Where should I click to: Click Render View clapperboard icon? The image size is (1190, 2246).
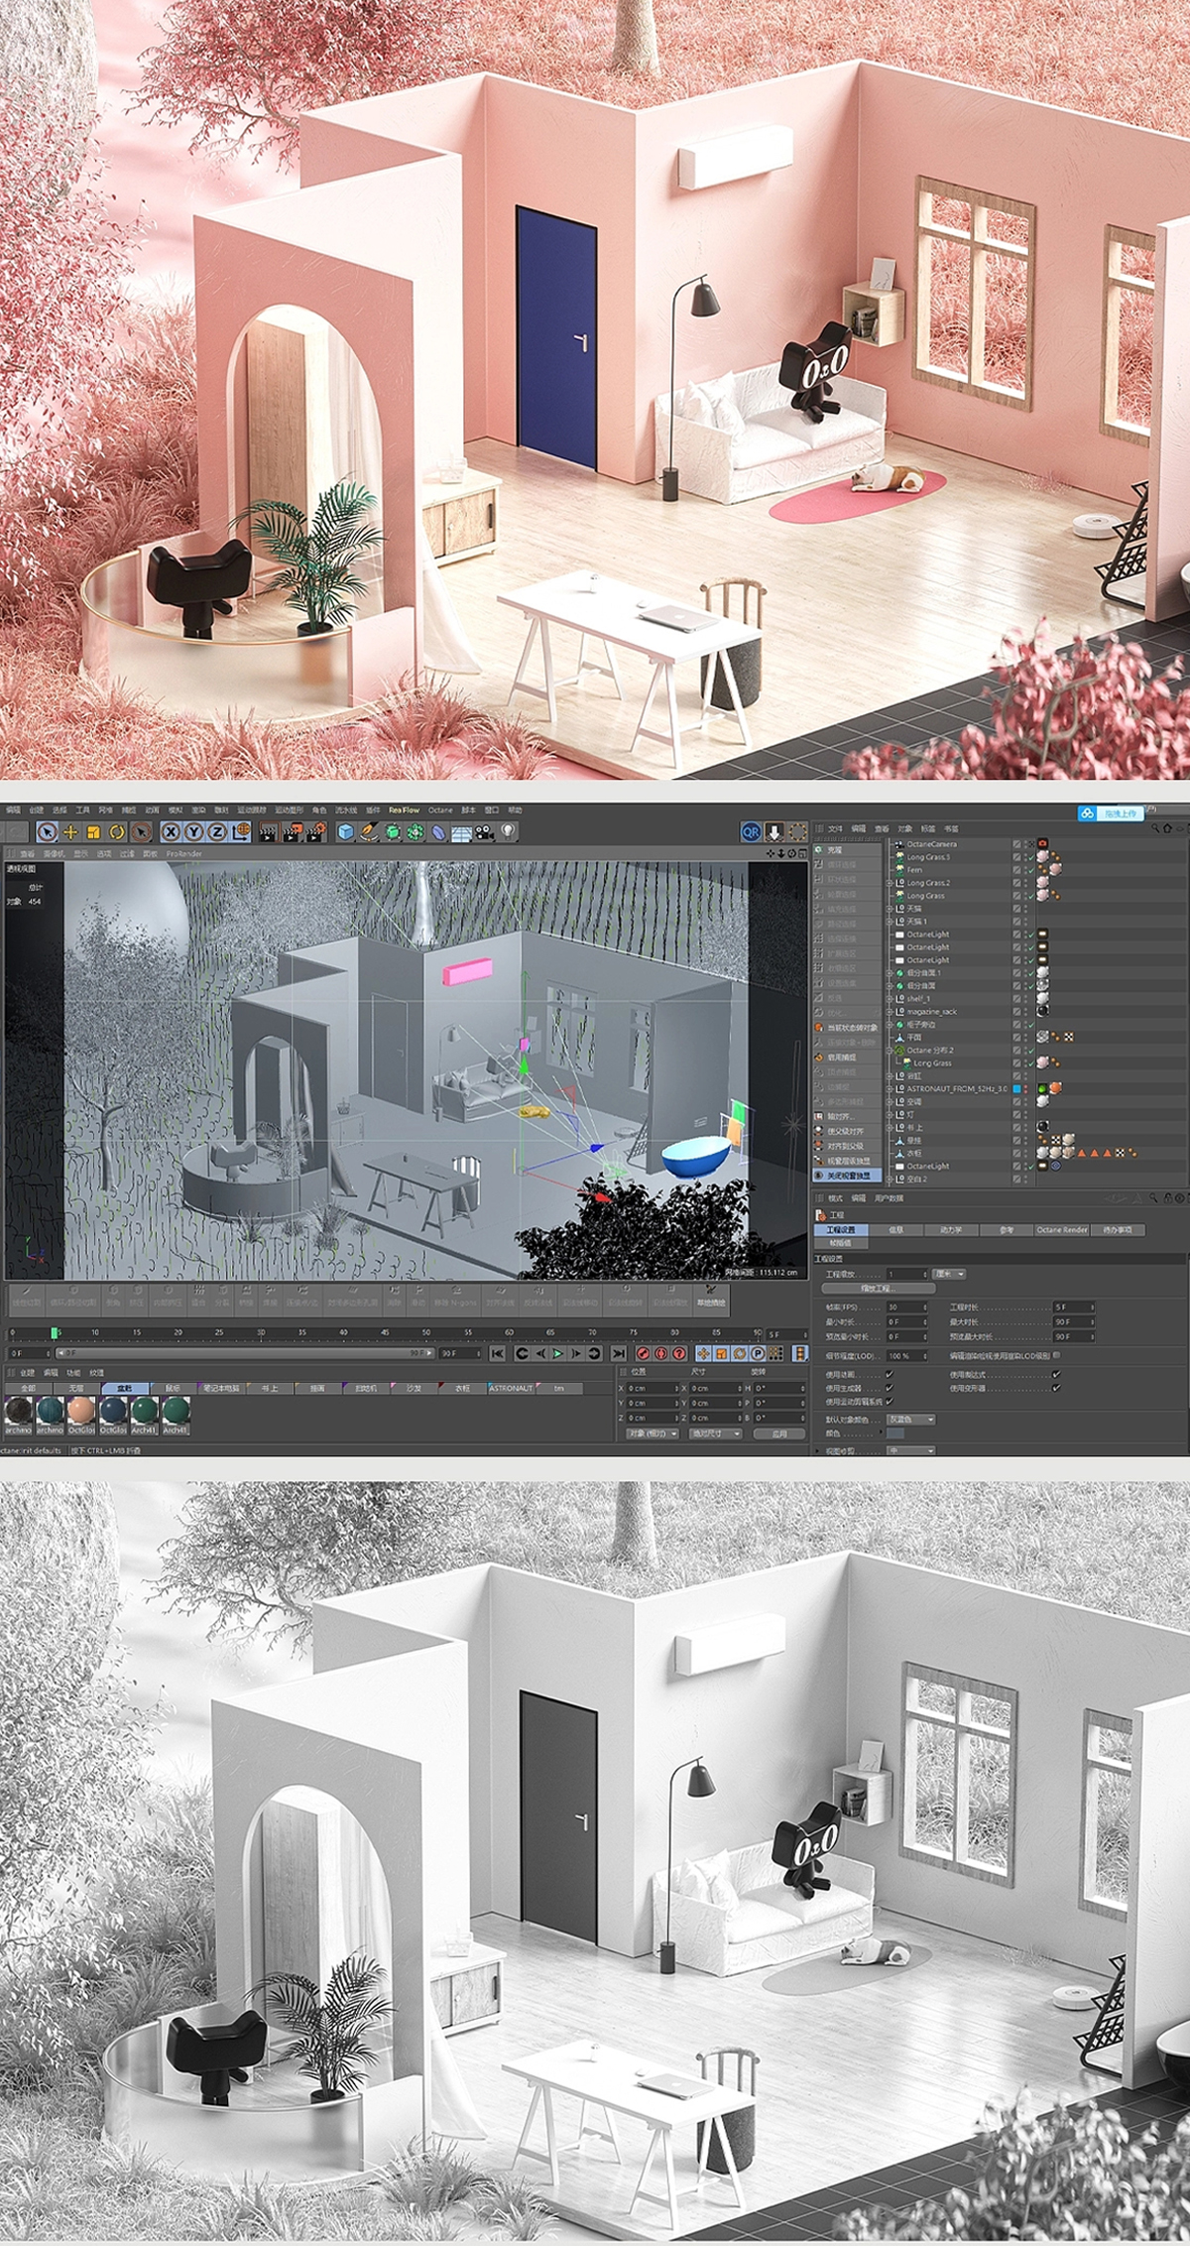click(268, 832)
